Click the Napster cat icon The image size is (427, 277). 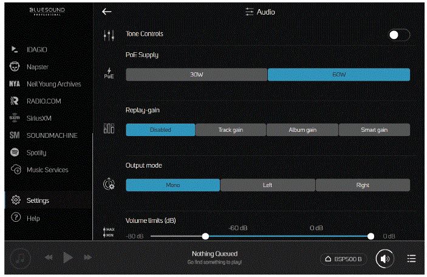point(15,66)
